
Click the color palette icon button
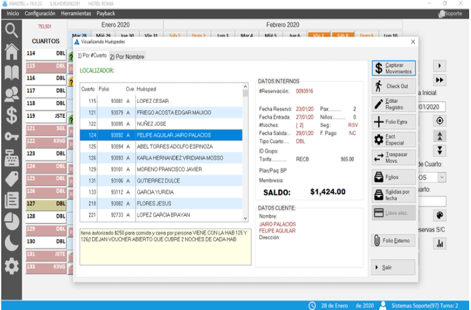[x=440, y=215]
